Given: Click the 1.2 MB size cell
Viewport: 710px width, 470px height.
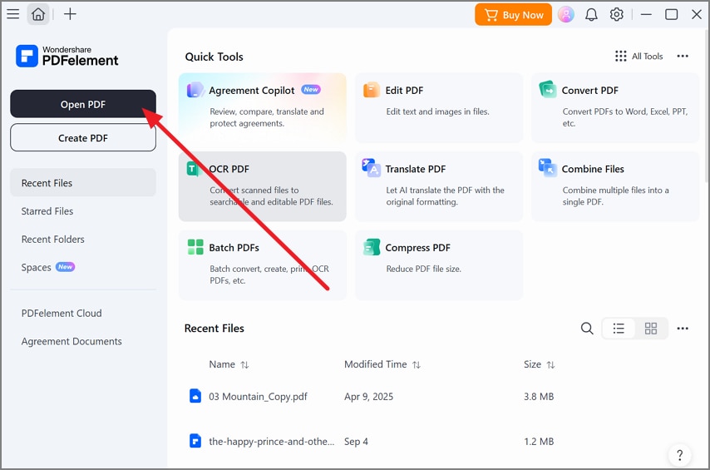Looking at the screenshot, I should coord(539,442).
